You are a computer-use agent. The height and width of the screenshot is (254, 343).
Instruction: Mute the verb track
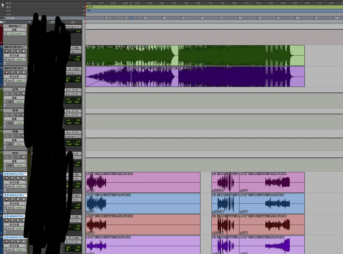23,157
